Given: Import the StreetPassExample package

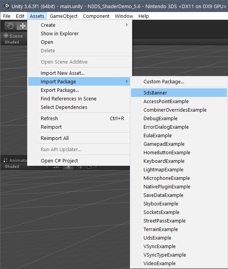Looking at the screenshot, I should 179,221.
